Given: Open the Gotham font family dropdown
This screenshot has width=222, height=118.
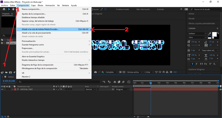Looking at the screenshot, I should [197, 34].
